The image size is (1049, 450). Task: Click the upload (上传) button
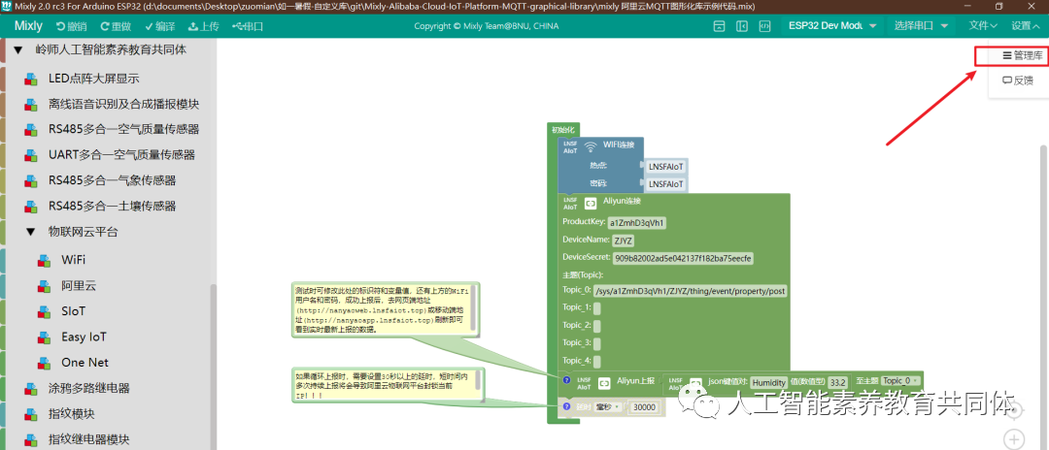tap(203, 27)
